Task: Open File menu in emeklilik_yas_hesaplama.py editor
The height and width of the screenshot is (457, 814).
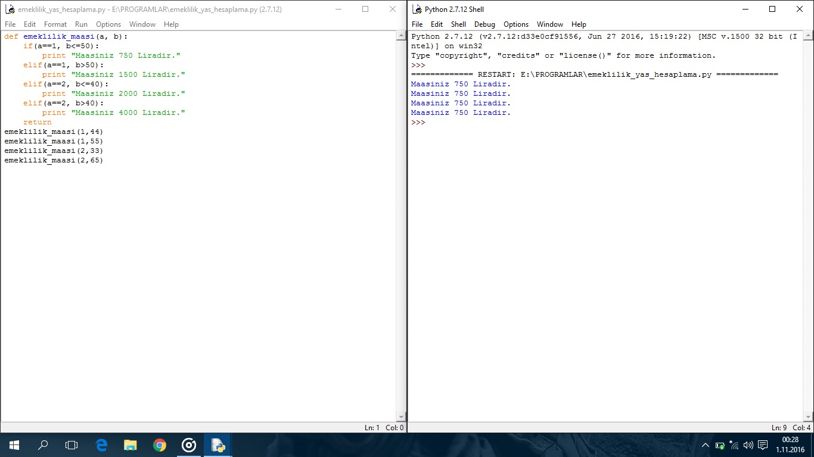Action: (x=10, y=24)
